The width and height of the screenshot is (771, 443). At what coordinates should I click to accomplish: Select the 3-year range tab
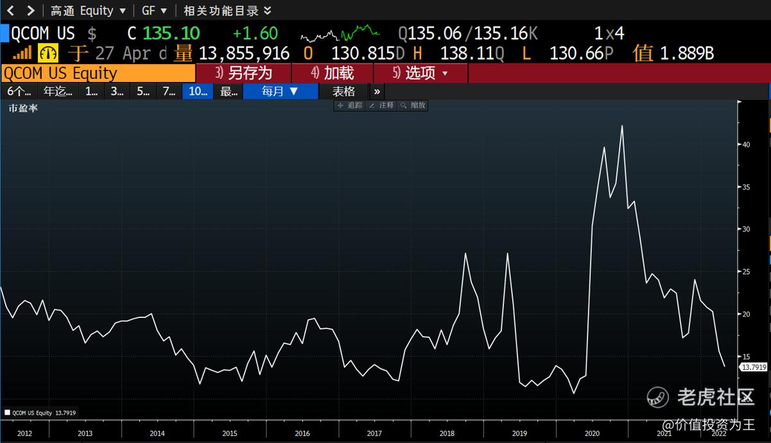[117, 91]
